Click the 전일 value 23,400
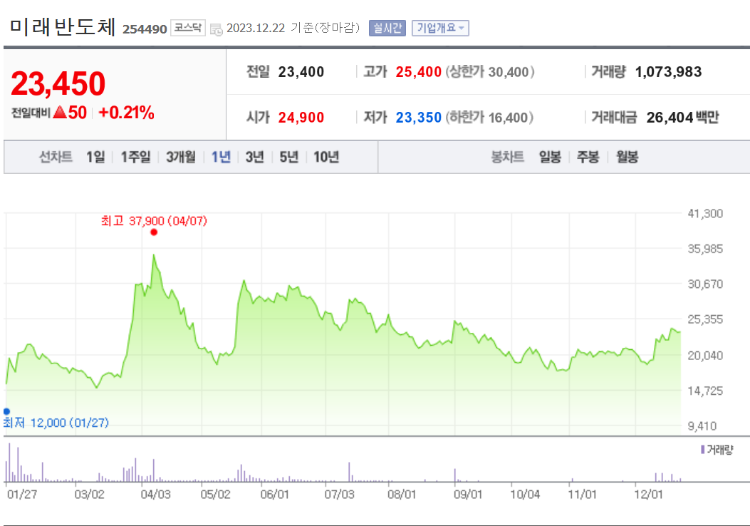This screenshot has width=750, height=526. tap(301, 72)
